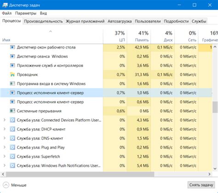Sort by ЦП column header
The image size is (218, 193).
point(115,36)
